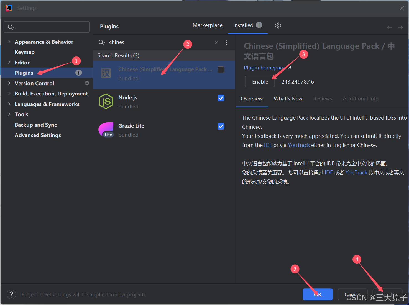The height and width of the screenshot is (305, 409).
Task: Switch to the Marketplace tab
Action: tap(208, 25)
